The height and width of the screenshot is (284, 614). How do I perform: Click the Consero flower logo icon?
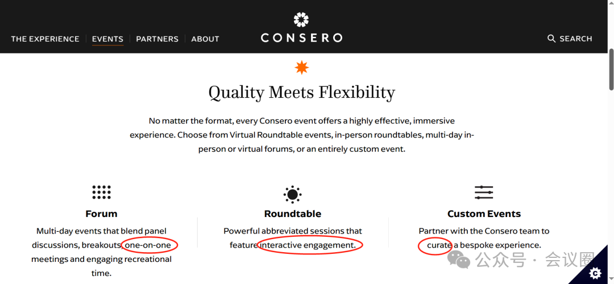click(x=301, y=19)
